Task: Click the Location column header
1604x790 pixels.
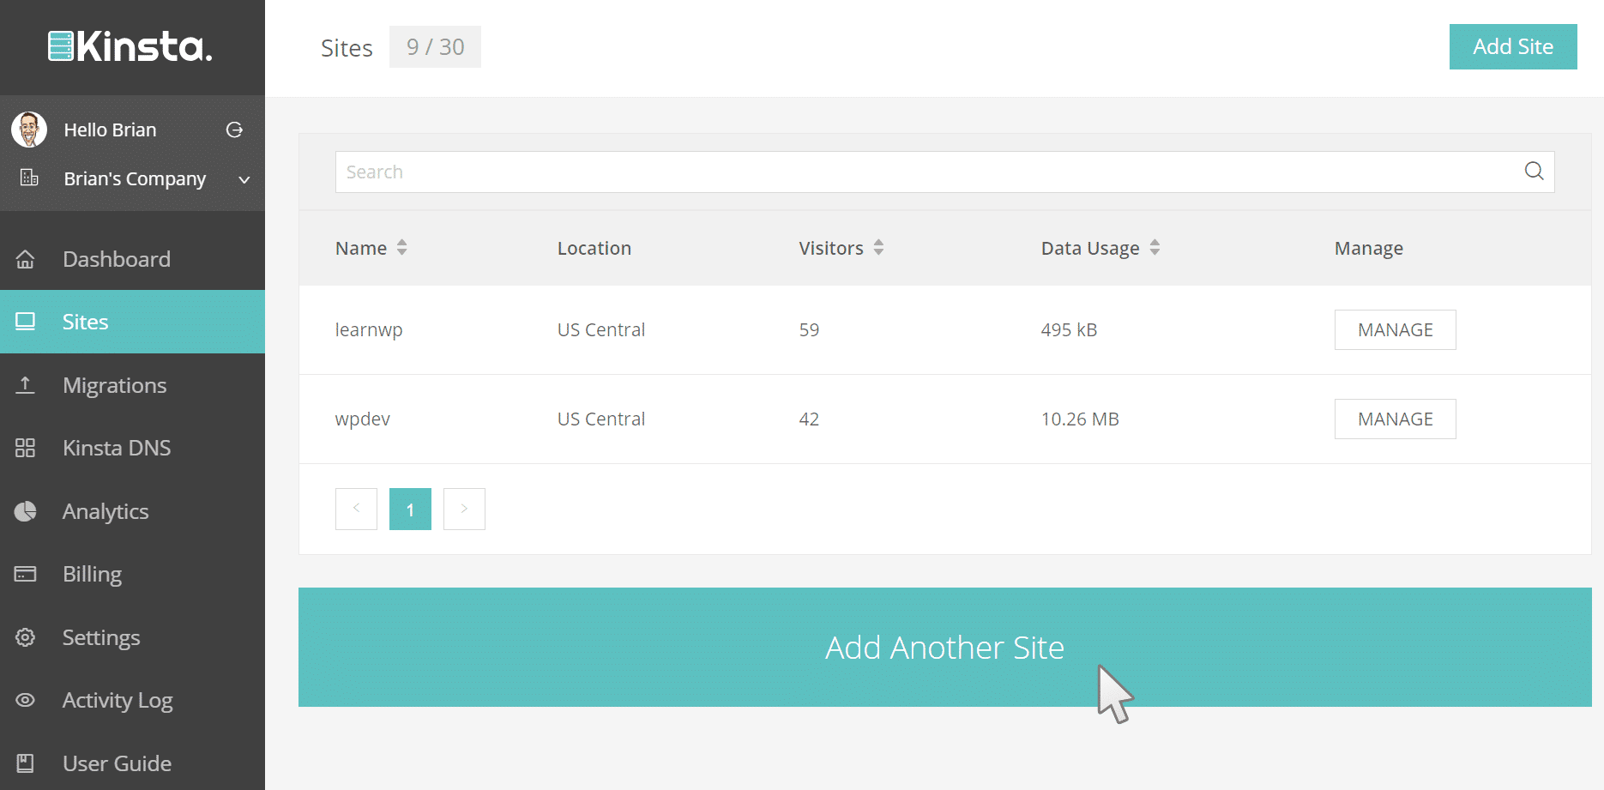Action: (594, 248)
